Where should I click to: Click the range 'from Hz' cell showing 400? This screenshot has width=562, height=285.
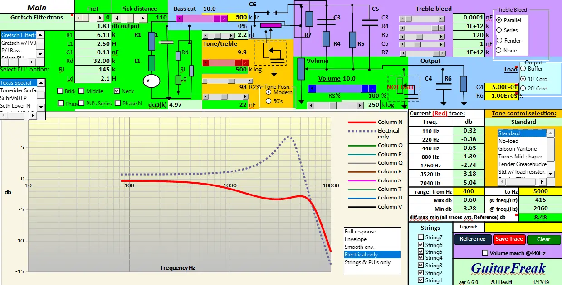[469, 191]
